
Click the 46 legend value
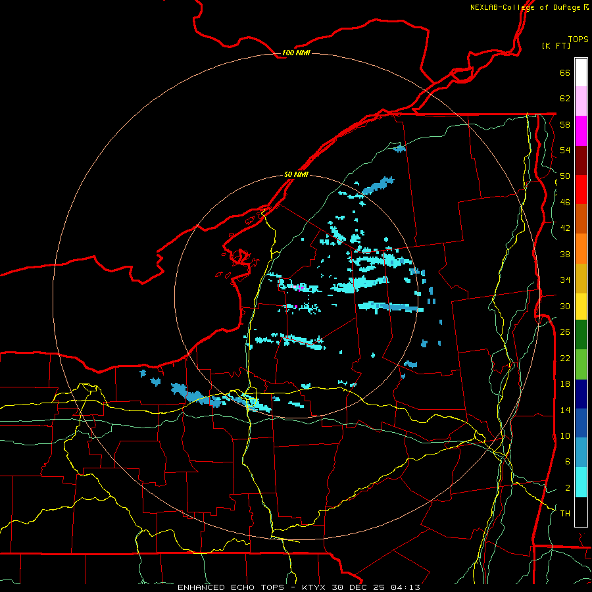[565, 203]
